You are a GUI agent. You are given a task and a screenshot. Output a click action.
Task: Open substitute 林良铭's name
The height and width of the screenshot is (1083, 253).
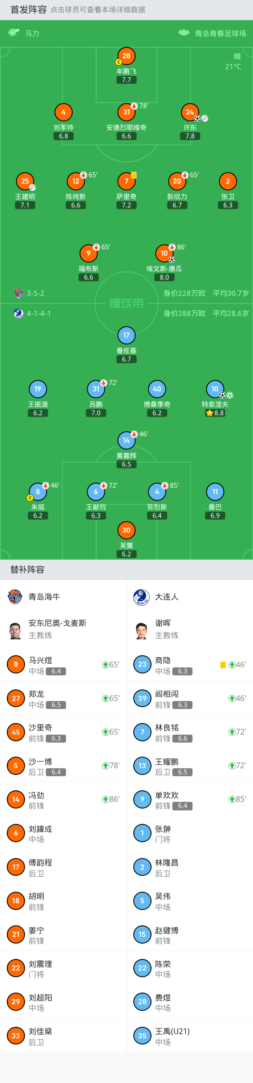point(167,728)
